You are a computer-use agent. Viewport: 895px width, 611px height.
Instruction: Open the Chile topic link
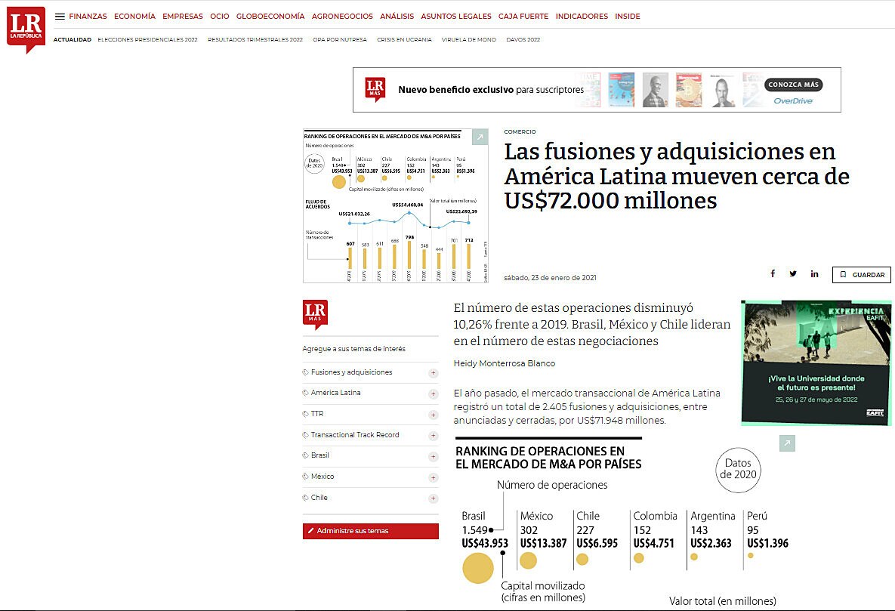click(319, 498)
